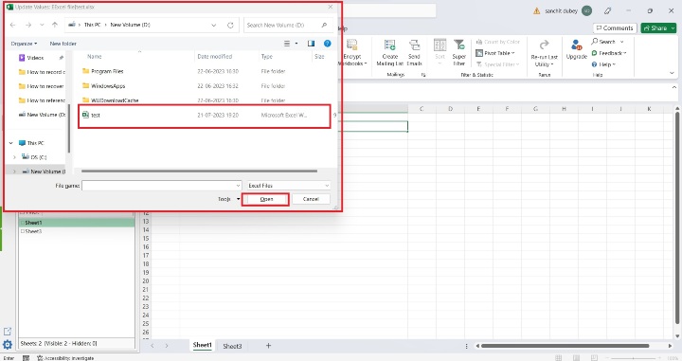Screen dimensions: 682x361
Task: Switch to the Sheet3 tab
Action: click(232, 346)
